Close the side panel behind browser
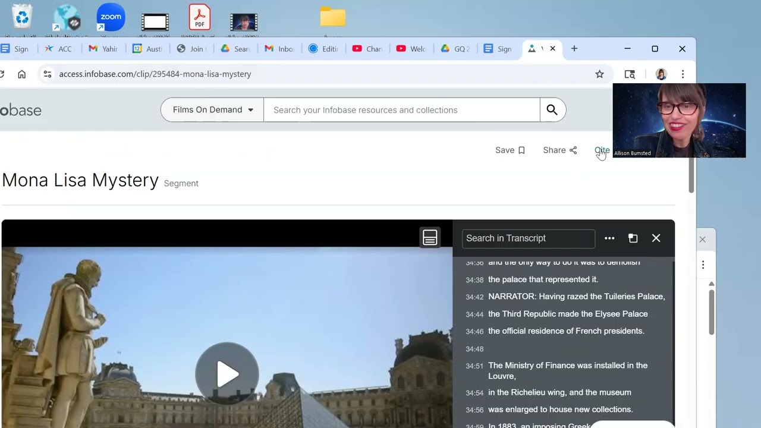 [x=702, y=240]
